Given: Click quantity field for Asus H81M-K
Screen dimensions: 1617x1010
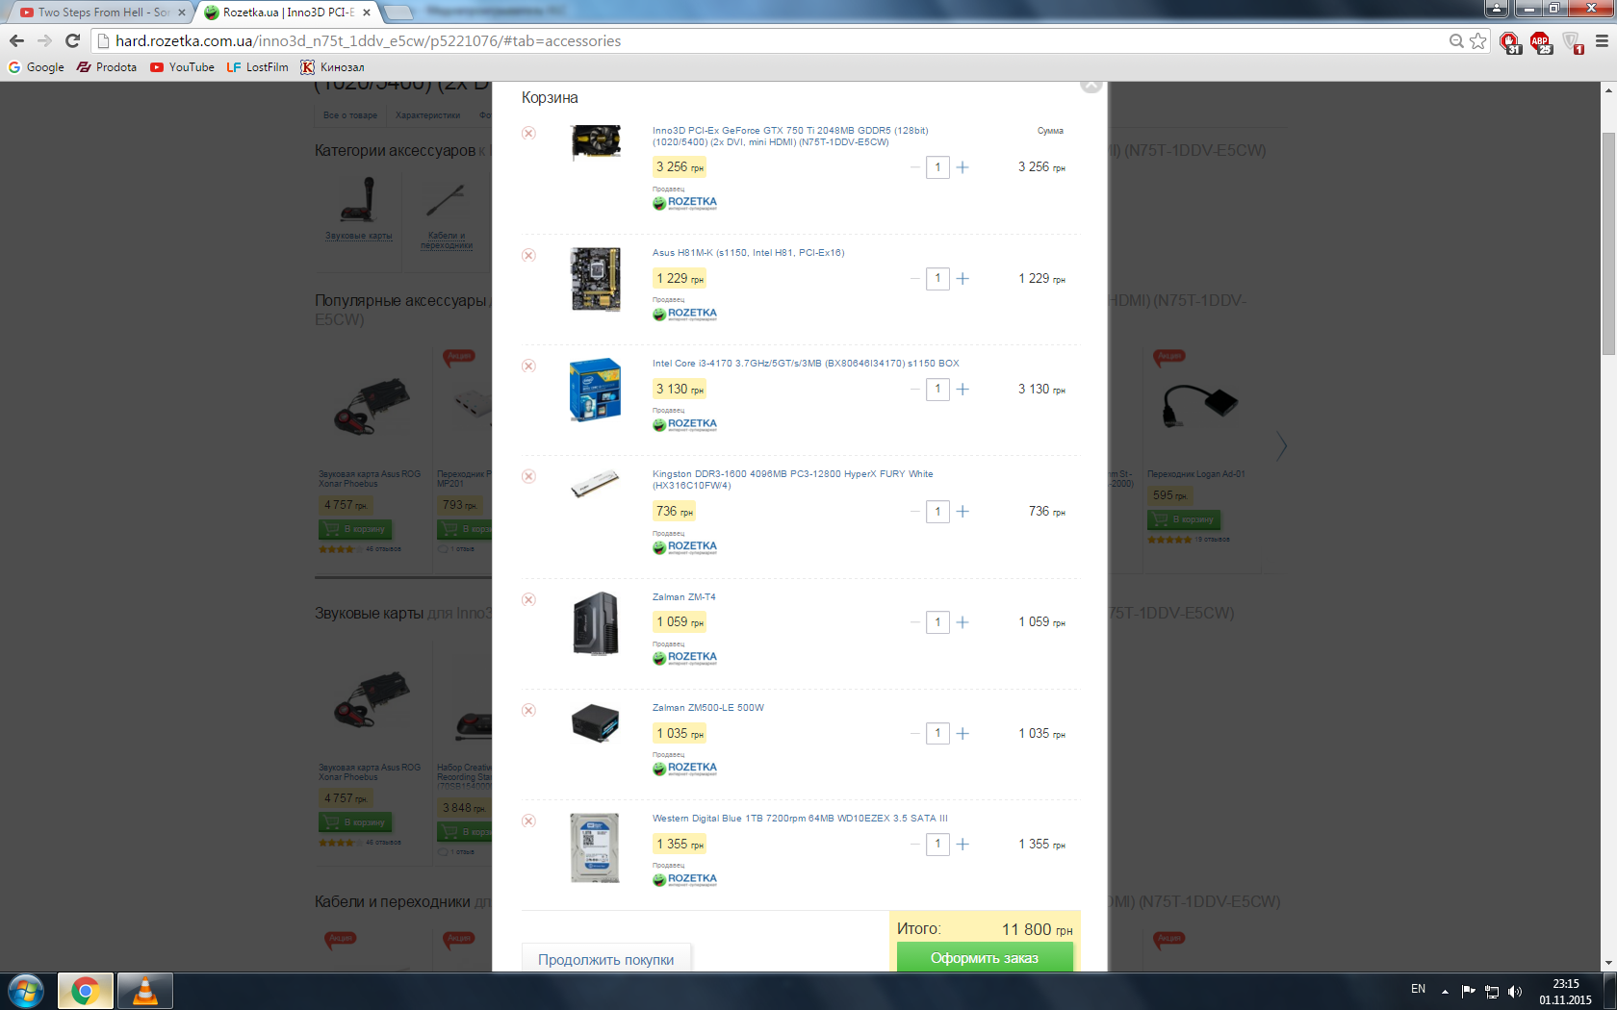Looking at the screenshot, I should 937,279.
